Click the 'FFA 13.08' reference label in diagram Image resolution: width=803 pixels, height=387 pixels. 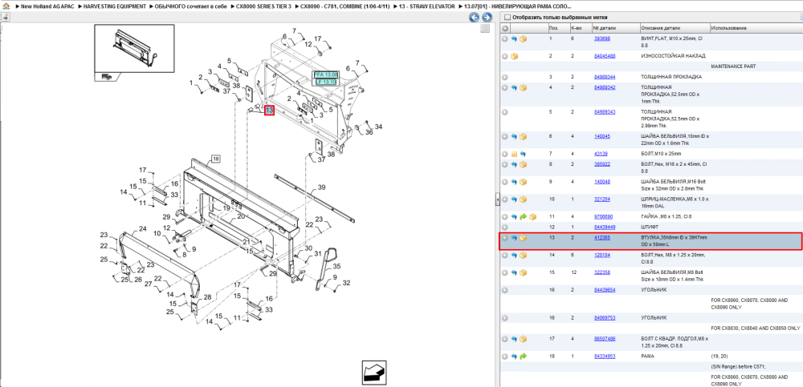pos(326,75)
